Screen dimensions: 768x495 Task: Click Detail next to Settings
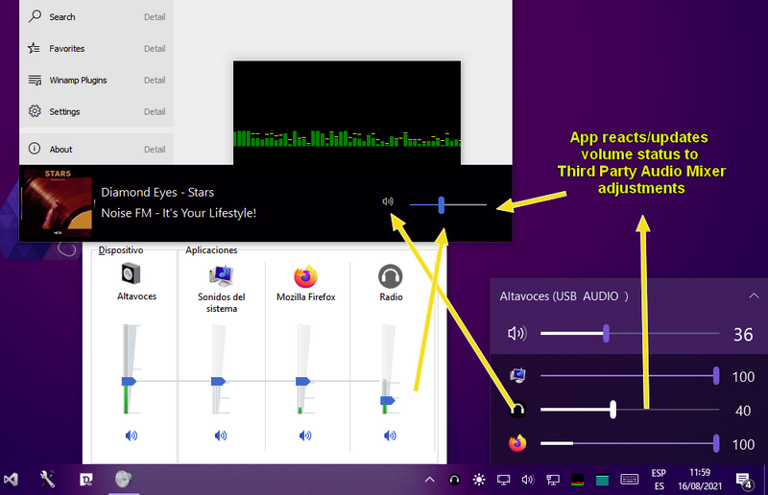click(155, 111)
